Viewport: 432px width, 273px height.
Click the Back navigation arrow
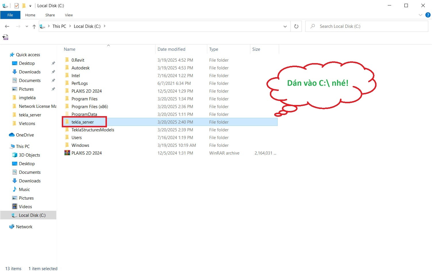tap(7, 26)
